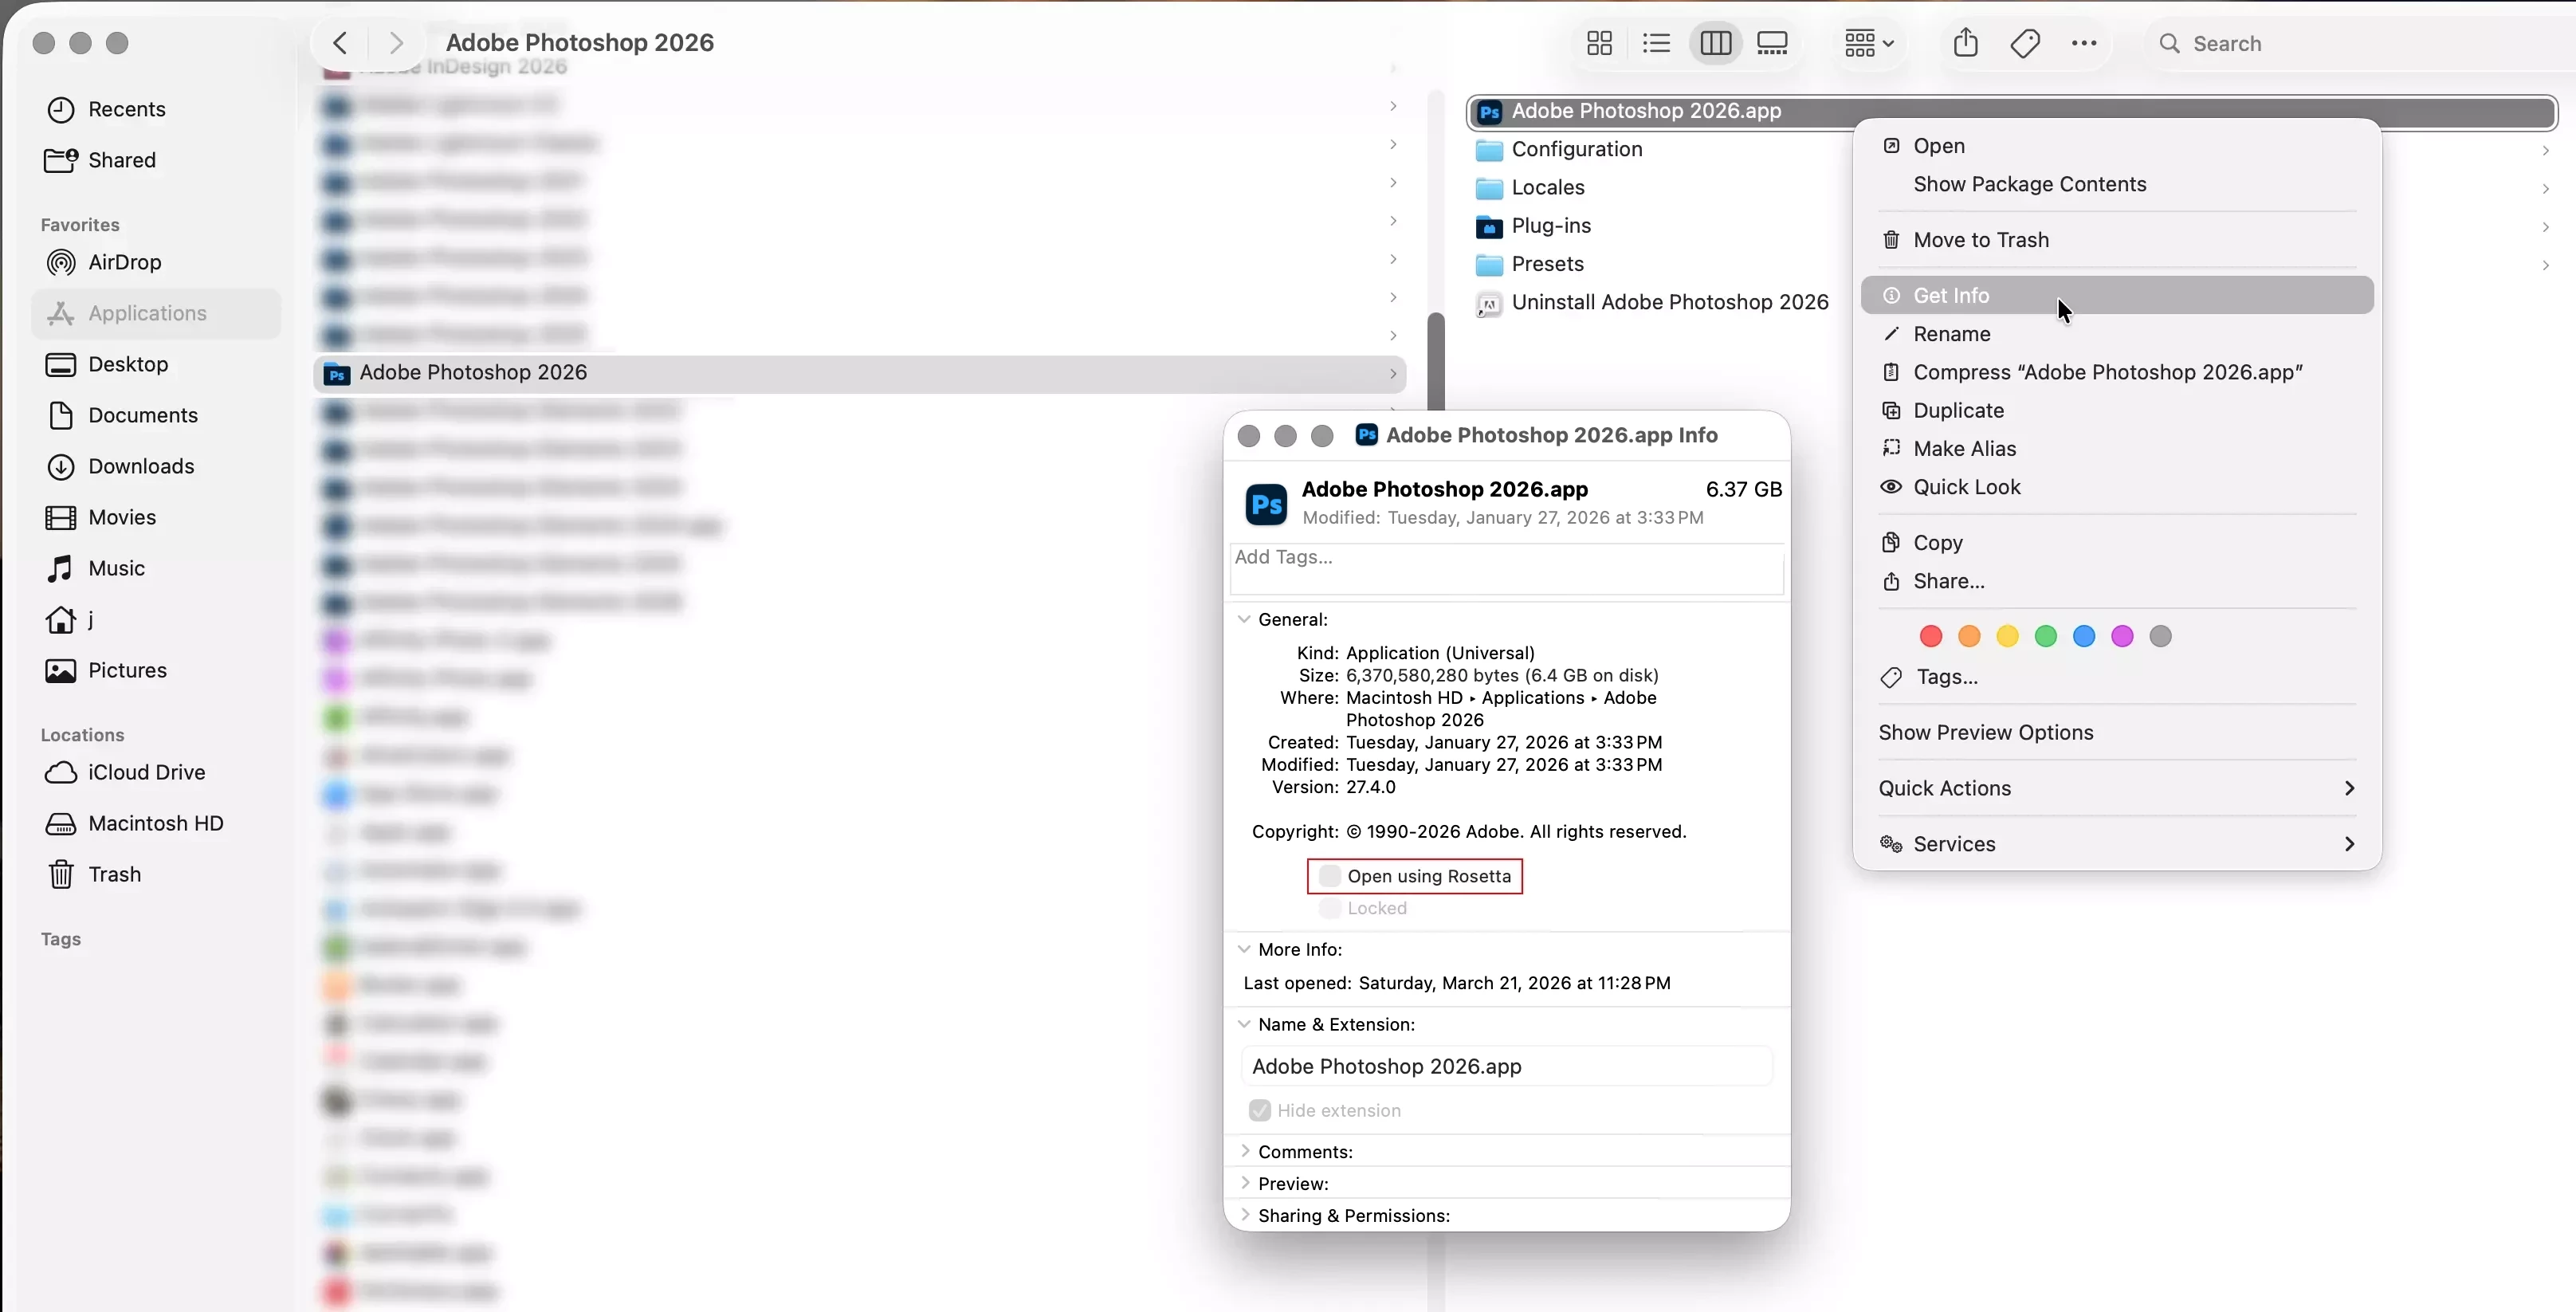Switch Finder to icon view
The height and width of the screenshot is (1312, 2576).
coord(1599,43)
